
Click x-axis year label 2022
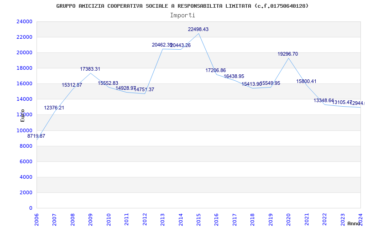tap(325, 219)
